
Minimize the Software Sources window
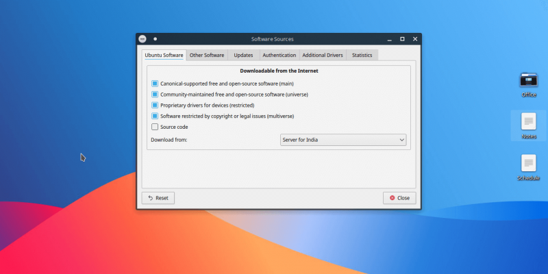coord(390,39)
